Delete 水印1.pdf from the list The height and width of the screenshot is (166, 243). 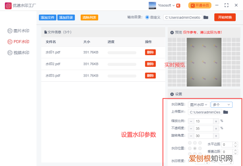(x=150, y=52)
